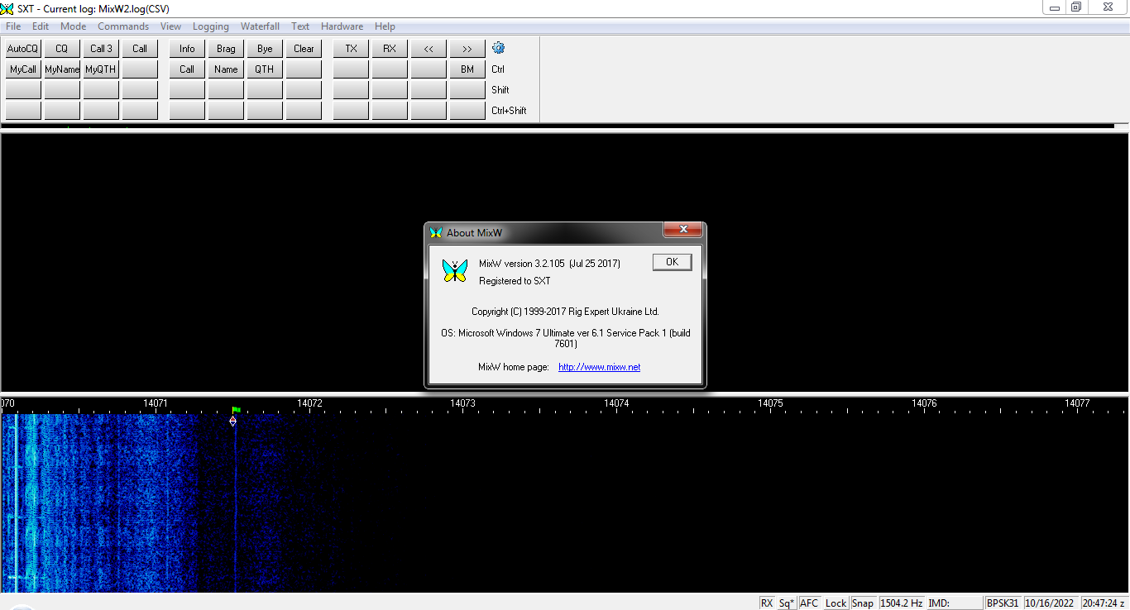Click the MixW butterfly logo in About dialog
The height and width of the screenshot is (610, 1130).
pos(454,270)
